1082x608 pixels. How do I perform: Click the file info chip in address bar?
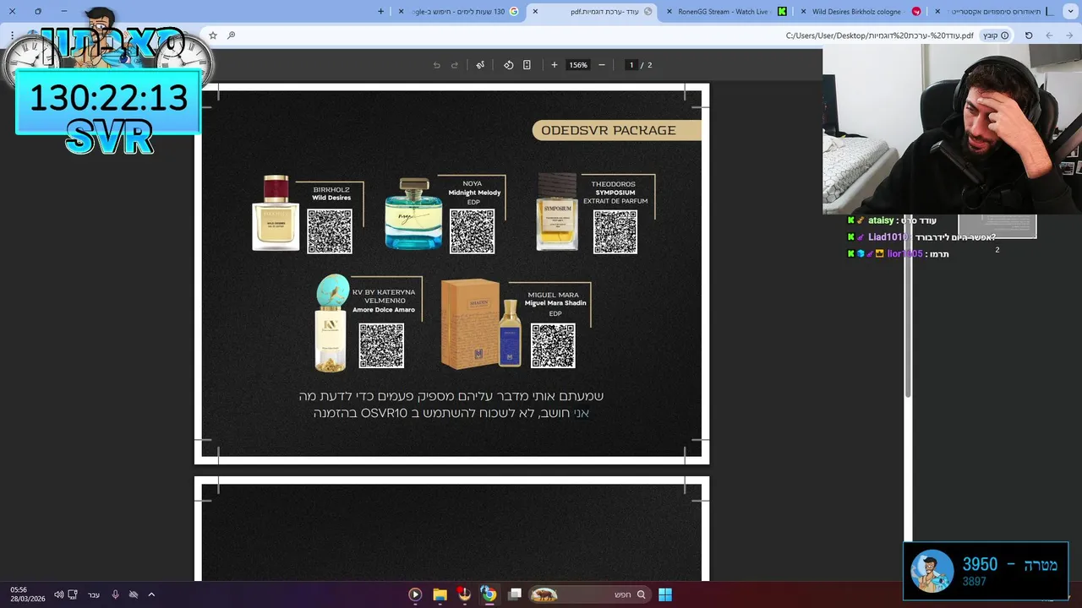point(995,35)
